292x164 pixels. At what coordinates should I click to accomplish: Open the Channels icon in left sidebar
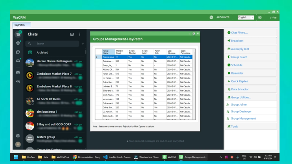[18, 52]
